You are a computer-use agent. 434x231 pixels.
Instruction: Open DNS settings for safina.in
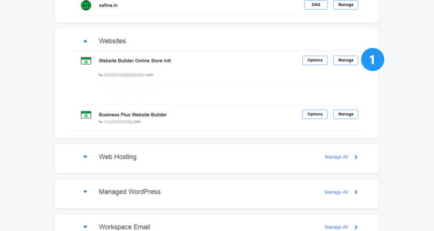click(315, 5)
